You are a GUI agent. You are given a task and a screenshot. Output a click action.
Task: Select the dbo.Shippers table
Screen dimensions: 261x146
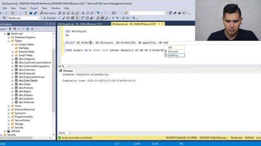pos(26,95)
